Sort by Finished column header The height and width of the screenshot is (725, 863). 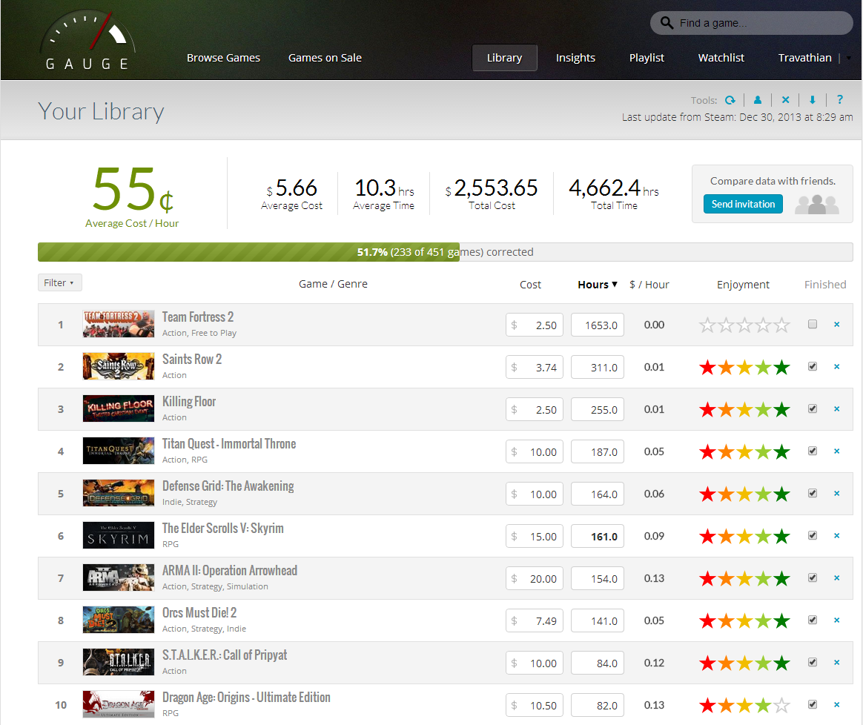point(825,285)
